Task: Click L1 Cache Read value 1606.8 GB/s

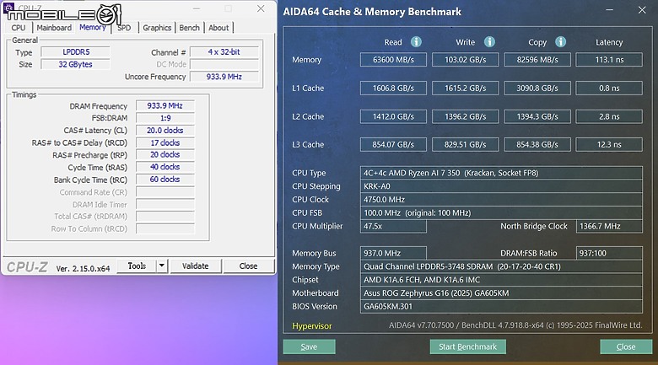Action: coord(393,89)
